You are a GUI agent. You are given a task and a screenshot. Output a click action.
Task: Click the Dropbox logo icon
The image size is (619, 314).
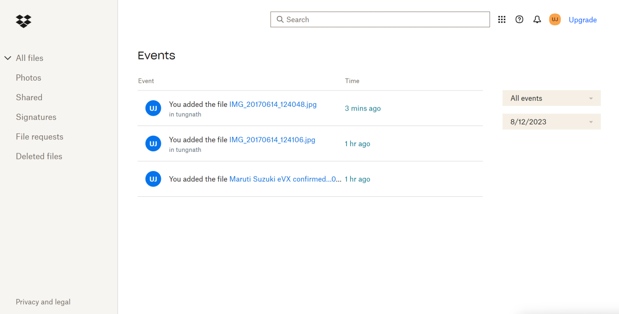[x=24, y=21]
